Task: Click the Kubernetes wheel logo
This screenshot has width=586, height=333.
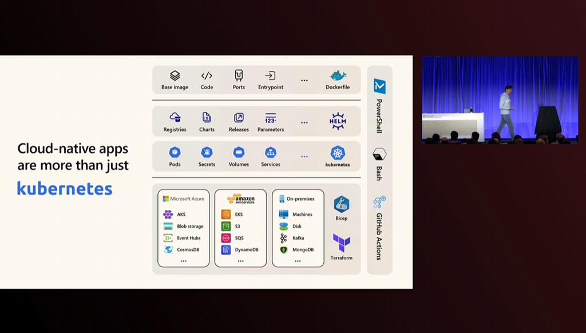Action: 338,153
